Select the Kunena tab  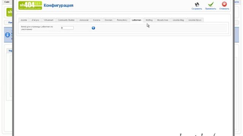[x=96, y=20]
